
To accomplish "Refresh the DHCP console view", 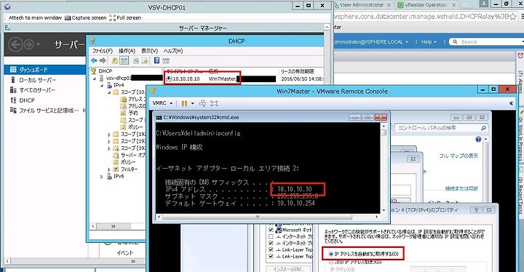I will [136, 60].
